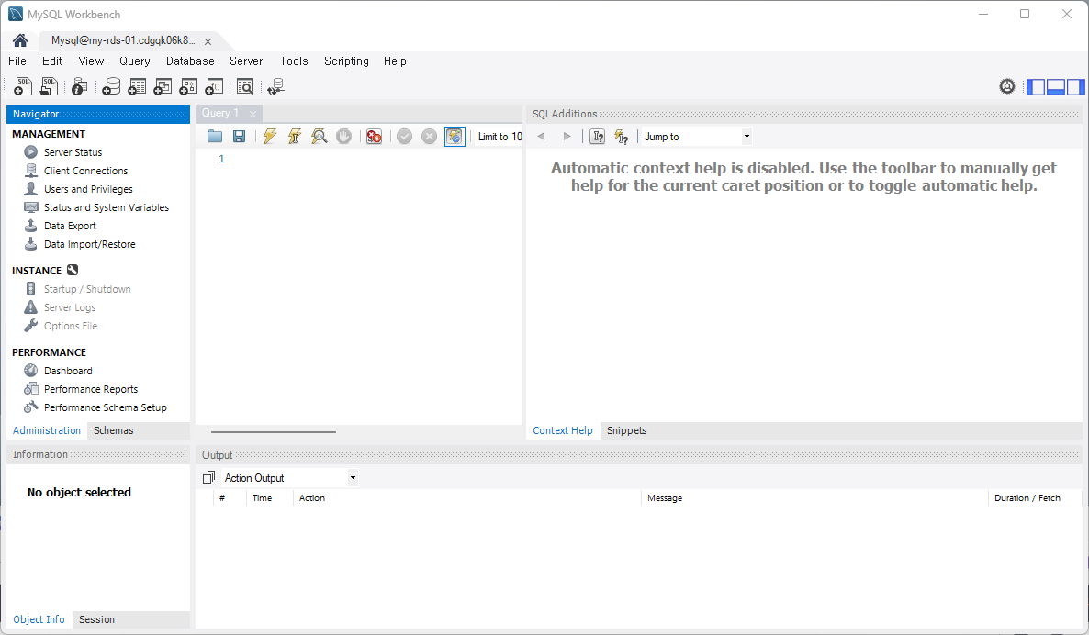Create a new table icon
The height and width of the screenshot is (635, 1089).
pyautogui.click(x=137, y=86)
